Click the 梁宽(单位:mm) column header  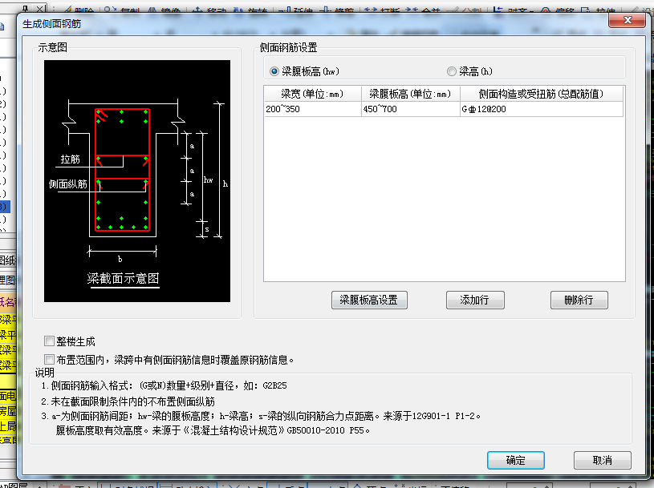(x=312, y=94)
